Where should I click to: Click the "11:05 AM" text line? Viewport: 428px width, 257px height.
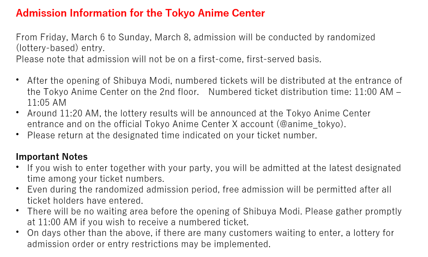coord(47,103)
